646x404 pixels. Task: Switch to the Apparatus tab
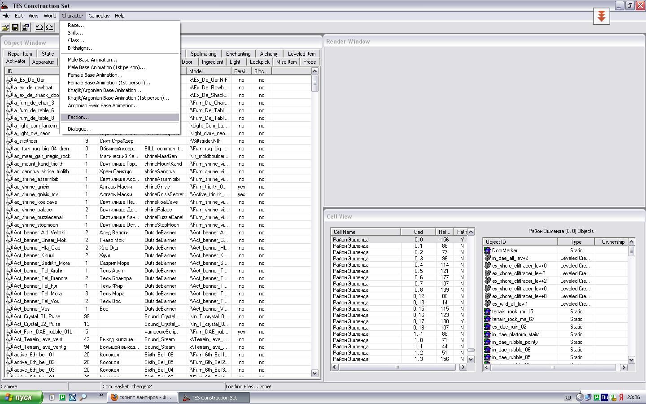[x=43, y=62]
